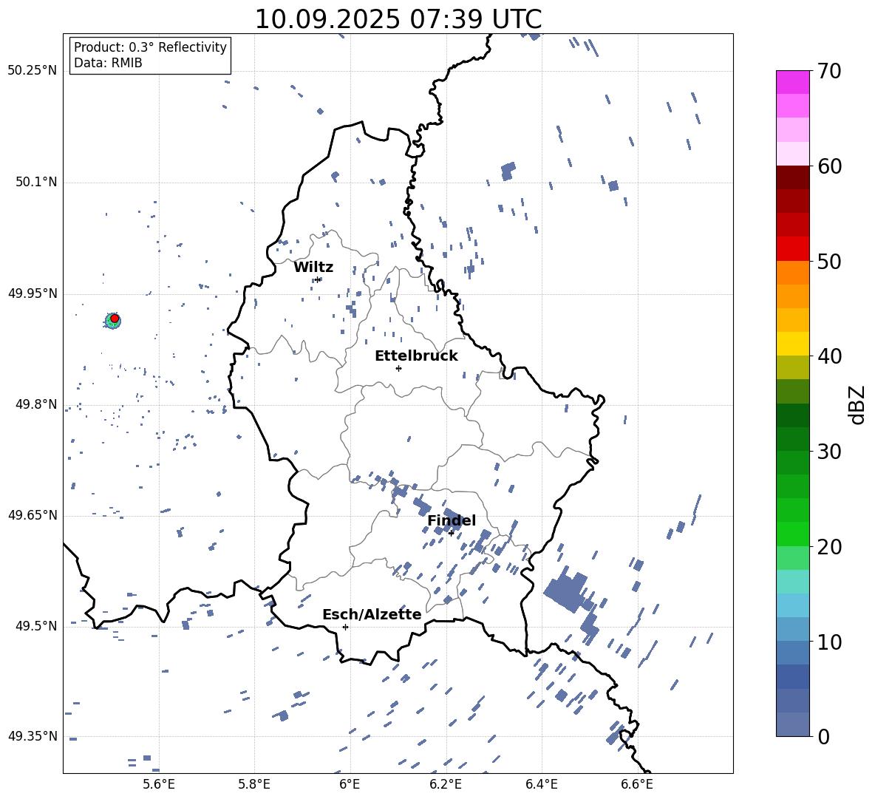Click the colorbar tick value 50
This screenshot has width=875, height=799.
point(829,261)
